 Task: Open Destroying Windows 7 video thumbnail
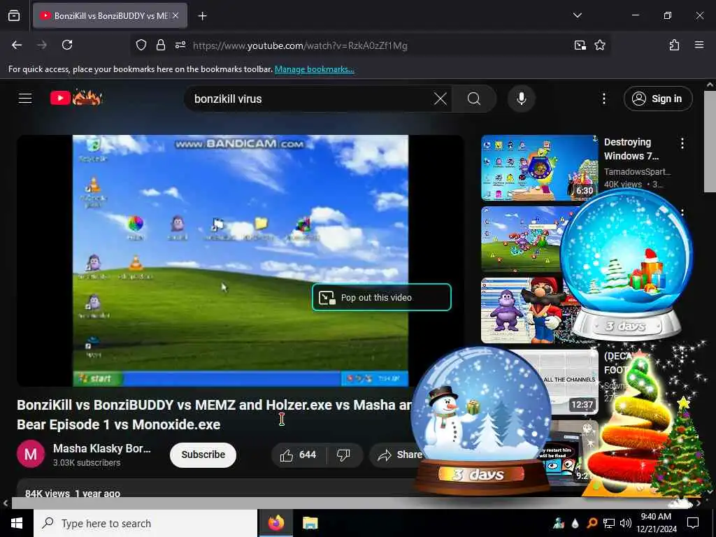(539, 168)
